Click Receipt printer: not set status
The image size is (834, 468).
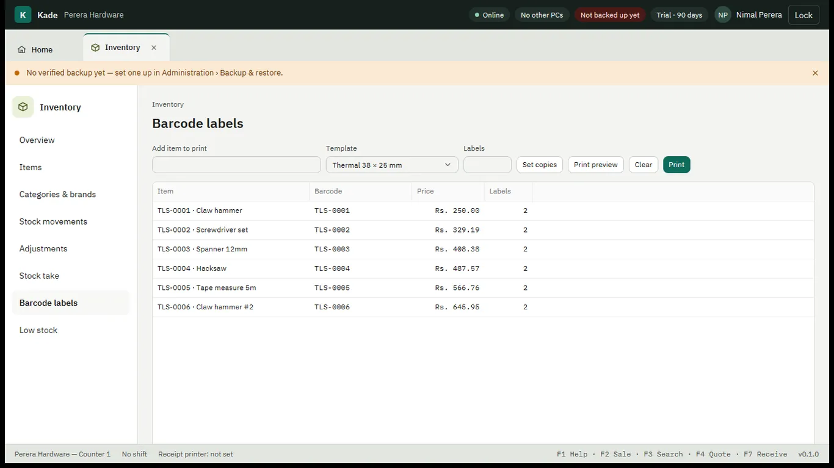pyautogui.click(x=195, y=455)
